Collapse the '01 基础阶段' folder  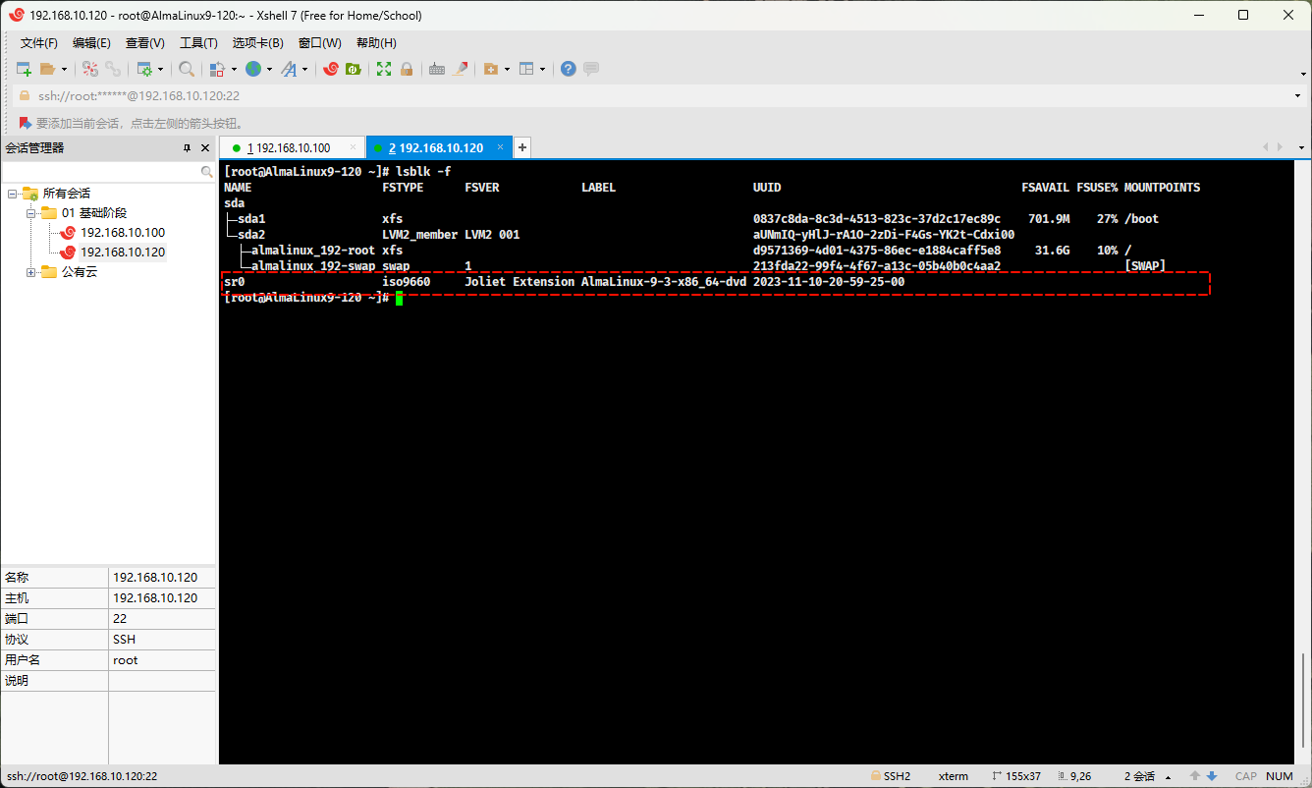pos(30,213)
